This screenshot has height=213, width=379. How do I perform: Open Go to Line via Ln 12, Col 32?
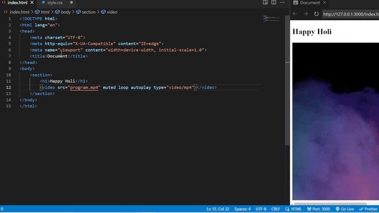[218, 209]
